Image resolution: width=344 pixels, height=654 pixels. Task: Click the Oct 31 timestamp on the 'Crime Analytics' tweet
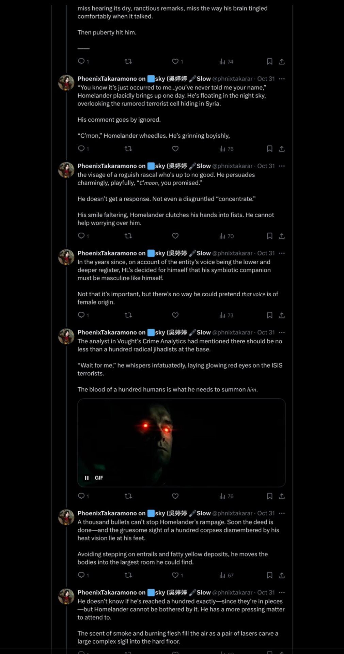(266, 332)
